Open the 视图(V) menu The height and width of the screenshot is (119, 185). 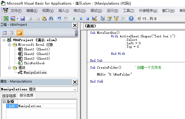coord(48,11)
